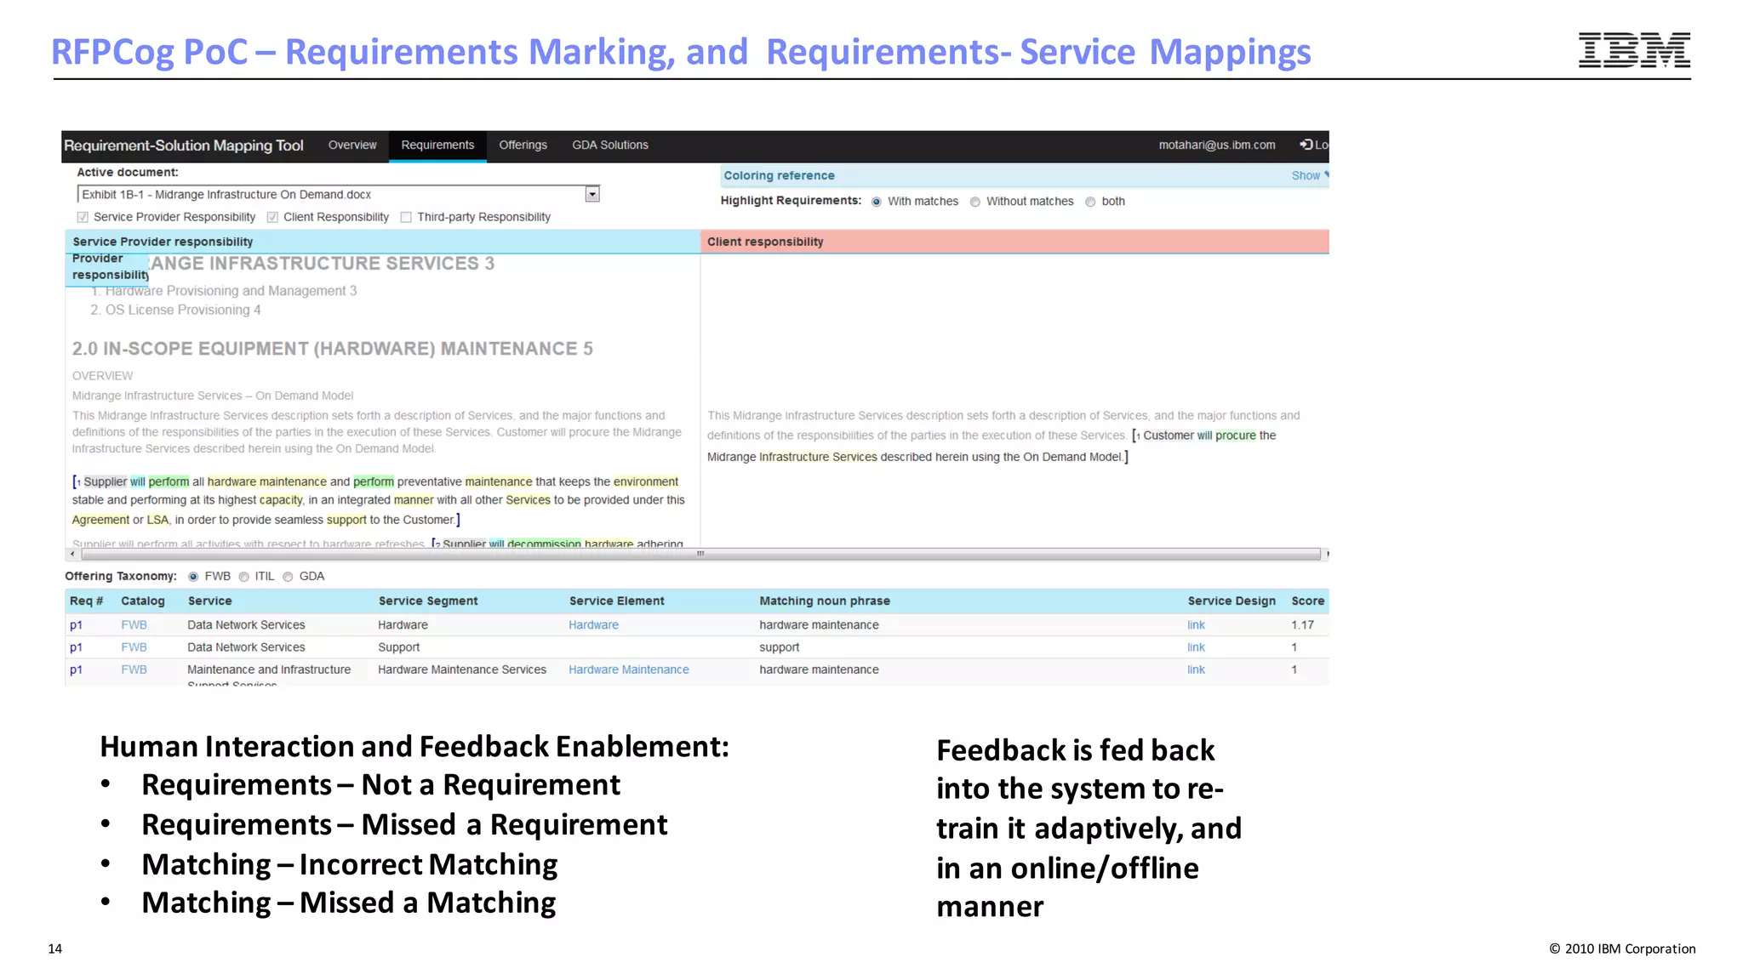Open the Active document dropdown arrow
1743x980 pixels.
click(592, 194)
